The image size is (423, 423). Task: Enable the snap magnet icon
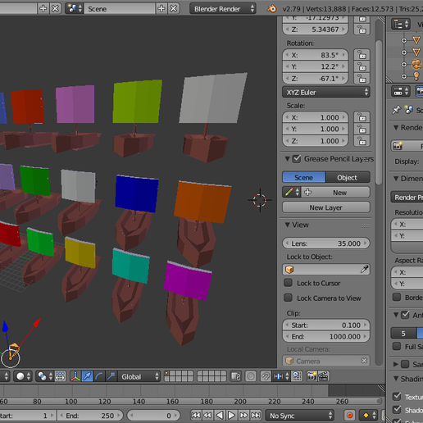pyautogui.click(x=265, y=376)
